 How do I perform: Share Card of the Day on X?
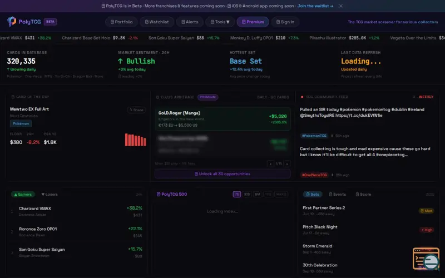coord(136,110)
